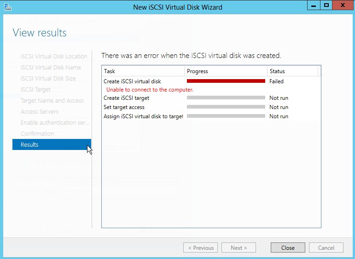Click the Status column header
The width and height of the screenshot is (355, 259).
tap(292, 71)
